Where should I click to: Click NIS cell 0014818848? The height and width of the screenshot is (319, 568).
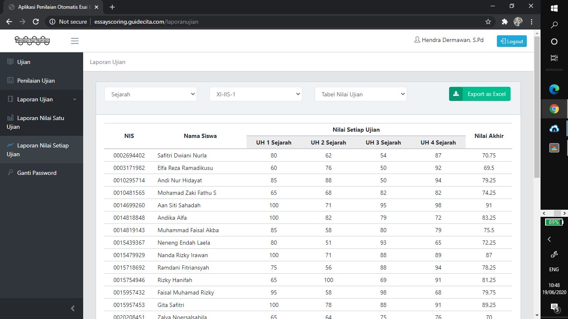point(129,218)
